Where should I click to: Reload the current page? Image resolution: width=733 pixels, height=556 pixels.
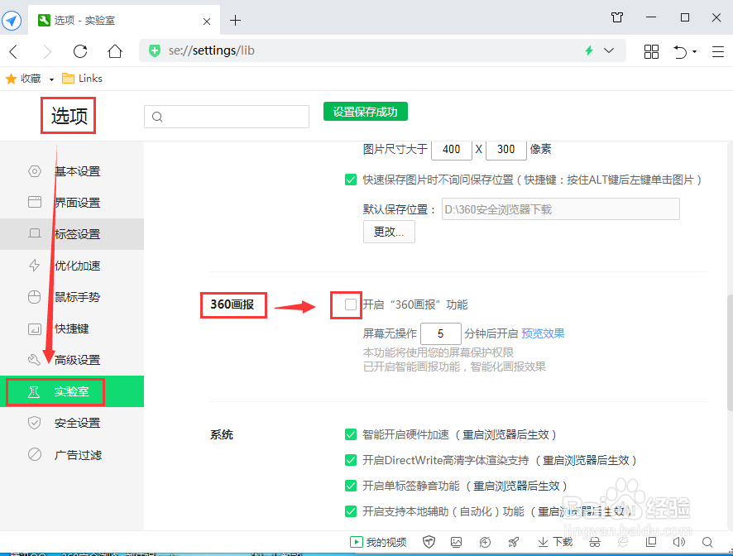[80, 51]
